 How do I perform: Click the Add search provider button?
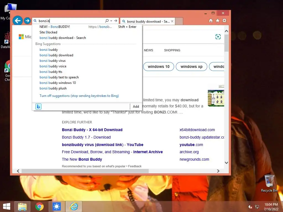pos(136,107)
